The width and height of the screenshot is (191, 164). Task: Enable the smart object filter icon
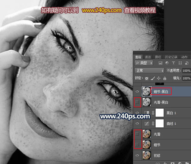[187, 63]
